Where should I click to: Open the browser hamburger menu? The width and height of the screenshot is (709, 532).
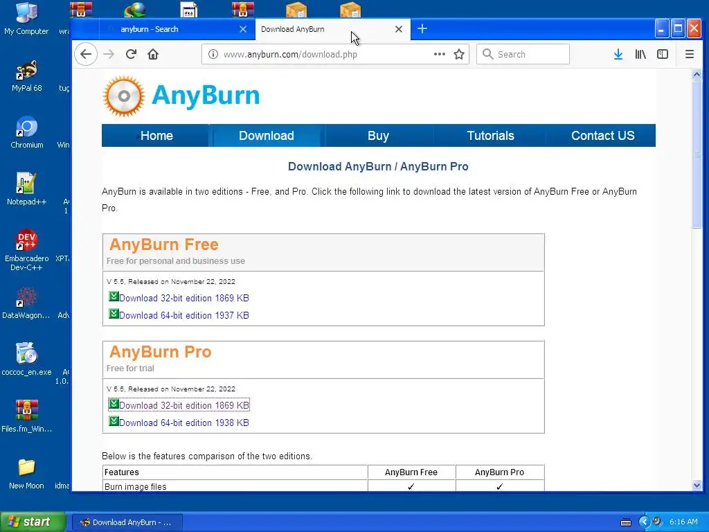(690, 54)
